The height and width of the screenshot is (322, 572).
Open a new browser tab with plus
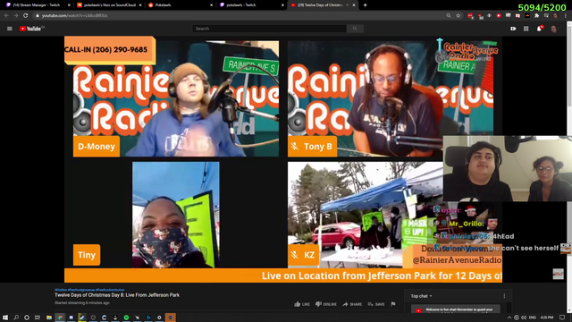[x=366, y=5]
